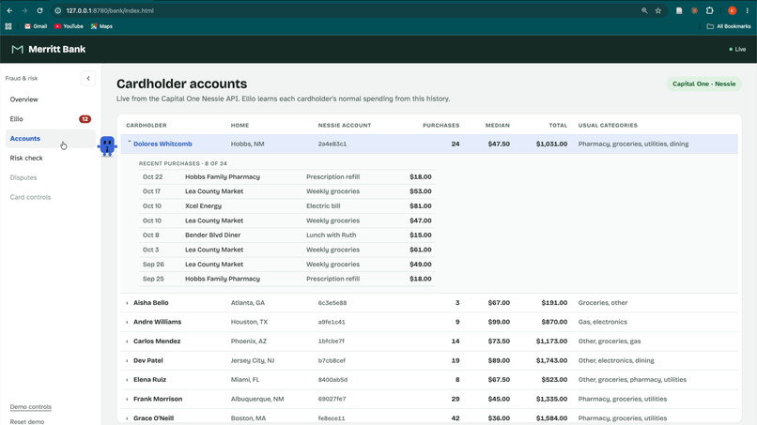Click the PURCHASES column header
Viewport: 757px width, 425px height.
click(x=440, y=125)
